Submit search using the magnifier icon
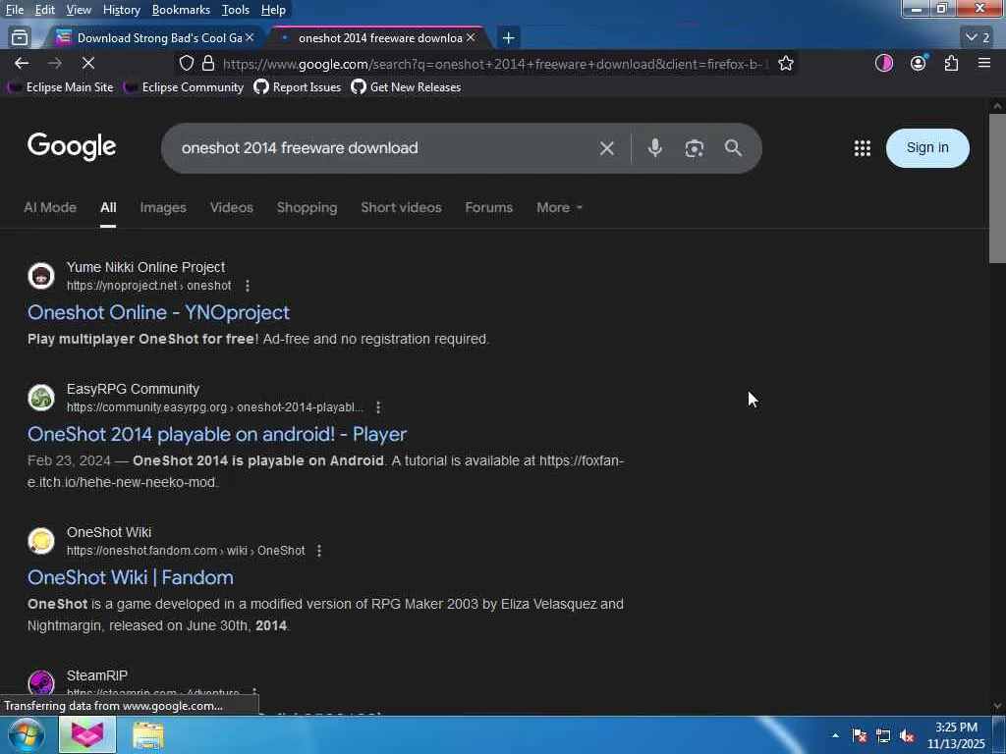This screenshot has width=1006, height=754. click(x=733, y=148)
